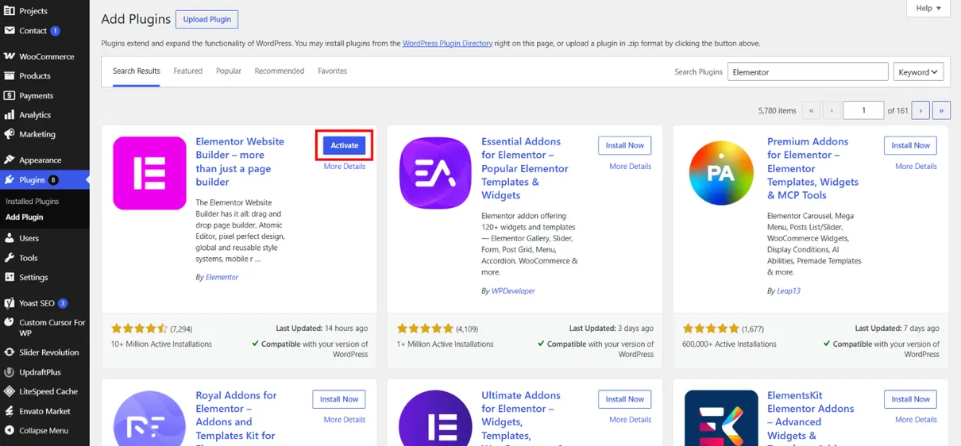Open More Details for Elementor Website Builder

tap(345, 167)
